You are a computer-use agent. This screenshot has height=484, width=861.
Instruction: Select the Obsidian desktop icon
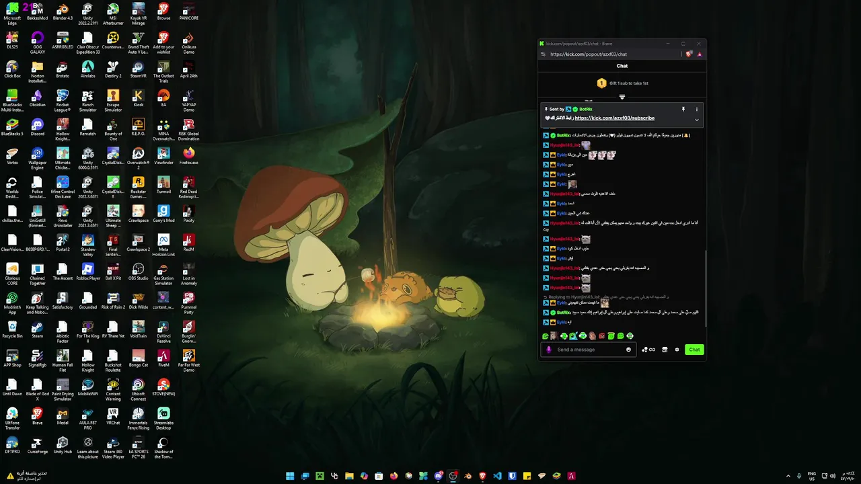[37, 99]
